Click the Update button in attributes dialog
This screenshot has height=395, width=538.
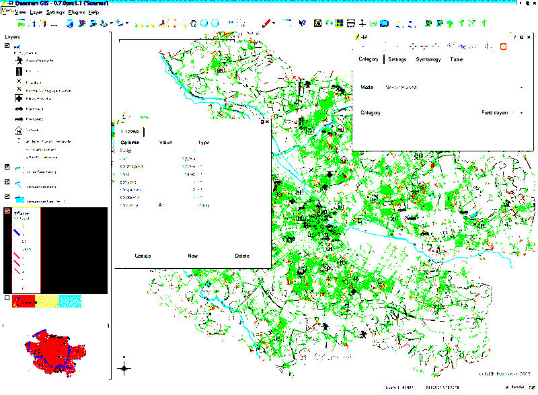coord(143,256)
